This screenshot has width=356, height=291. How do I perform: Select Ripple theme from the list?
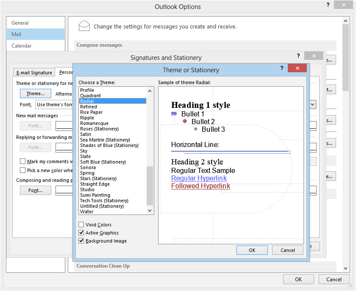[87, 118]
